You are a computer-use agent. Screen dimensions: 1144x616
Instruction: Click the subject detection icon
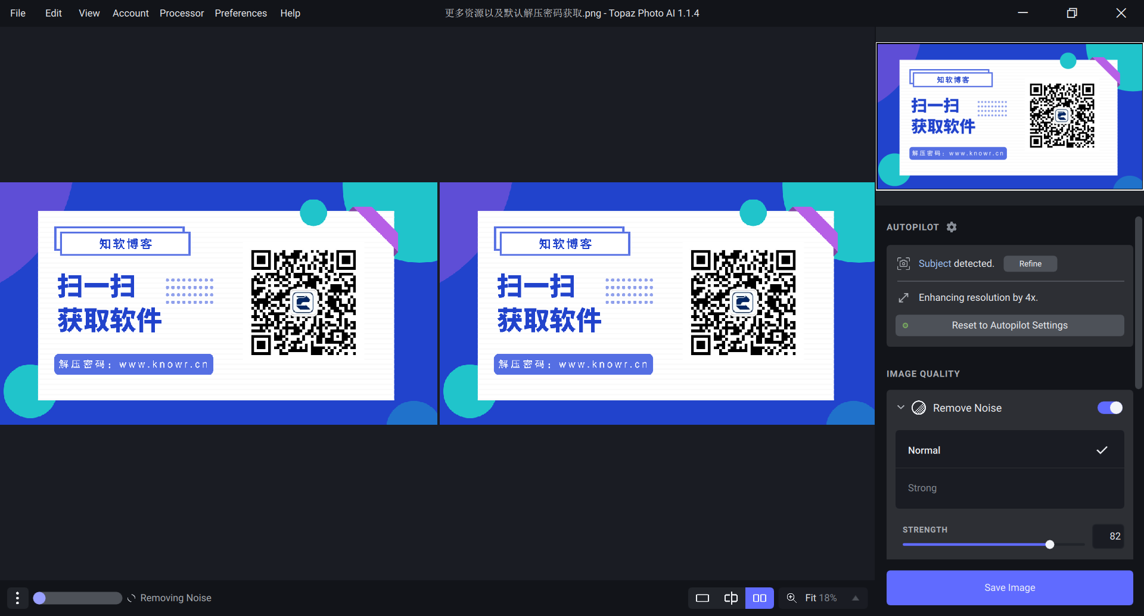pos(904,263)
